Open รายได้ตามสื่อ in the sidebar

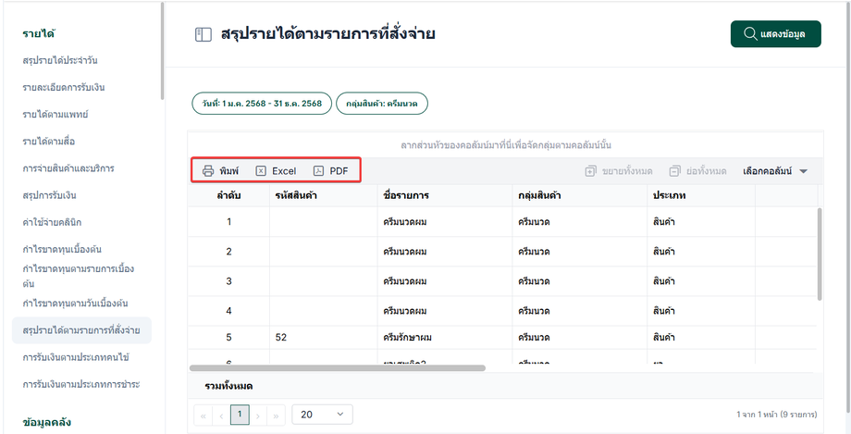click(49, 142)
